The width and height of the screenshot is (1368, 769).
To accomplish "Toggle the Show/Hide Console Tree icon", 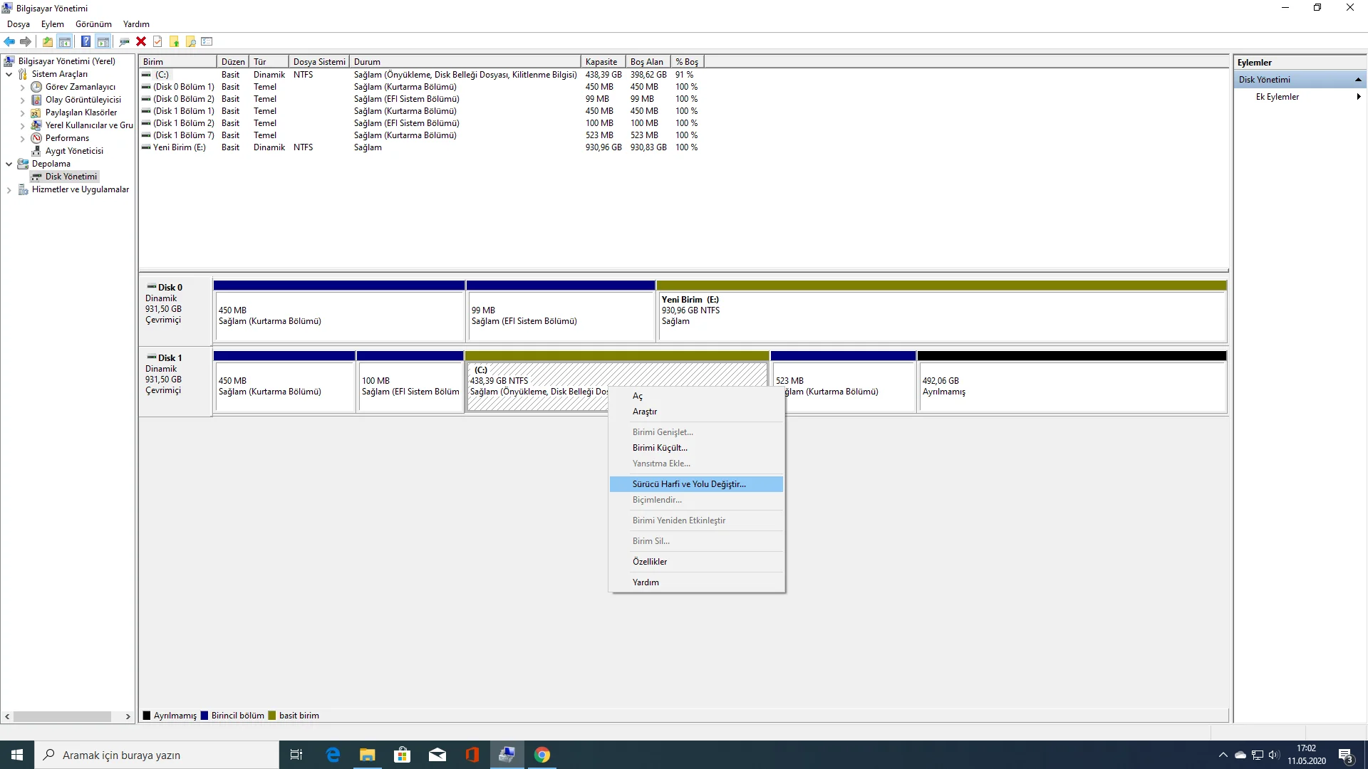I will pyautogui.click(x=65, y=41).
